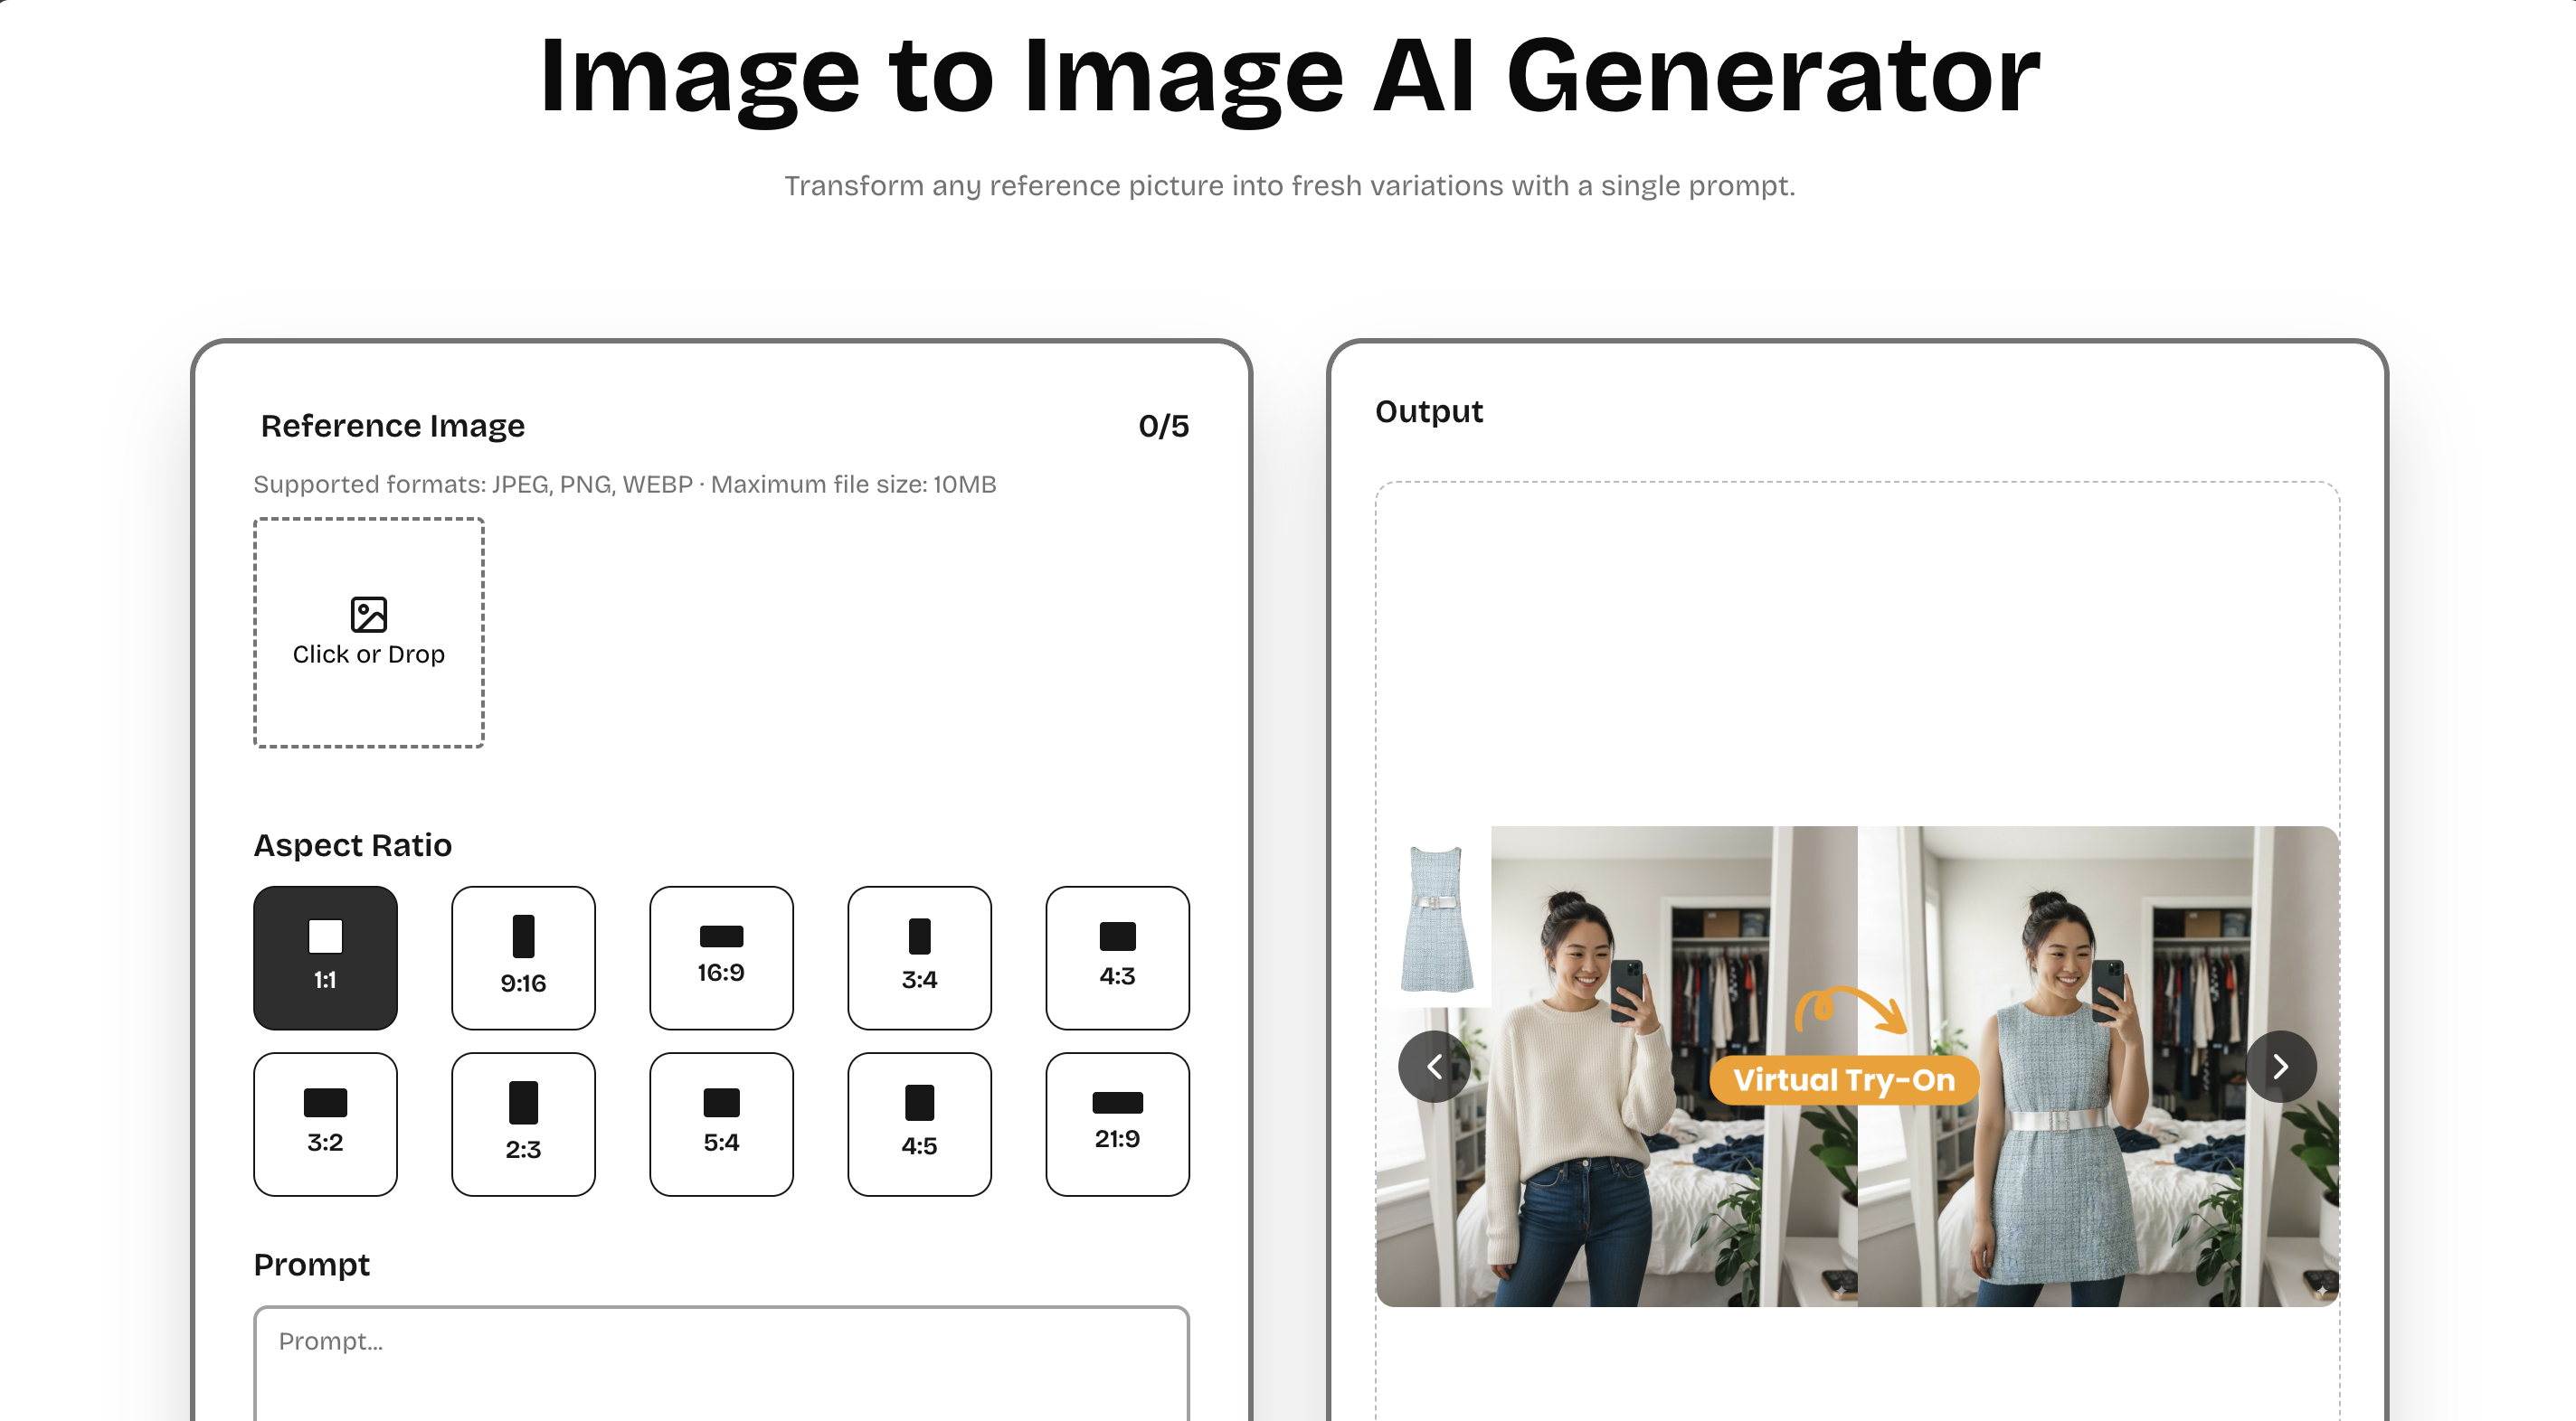Select the 5:4 aspect ratio
Viewport: 2576px width, 1421px height.
coord(721,1122)
